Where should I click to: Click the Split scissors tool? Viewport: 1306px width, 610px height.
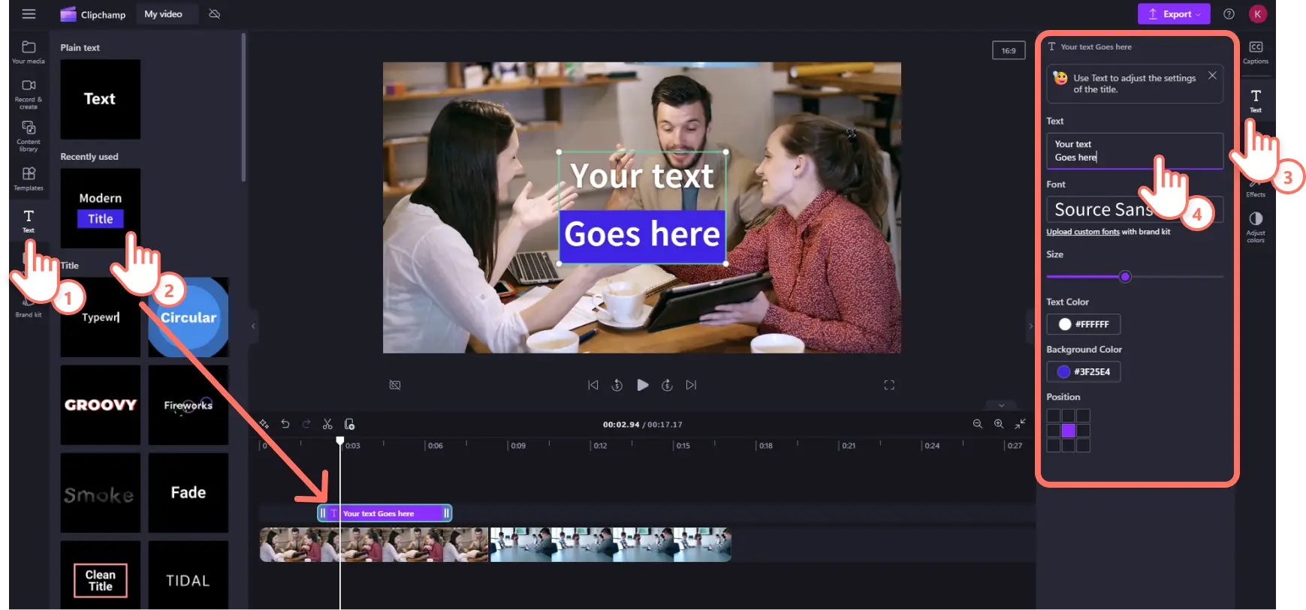pos(327,424)
